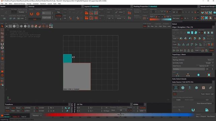
Task: Click the tilted cyan straighten grid icon
Action: [196, 33]
